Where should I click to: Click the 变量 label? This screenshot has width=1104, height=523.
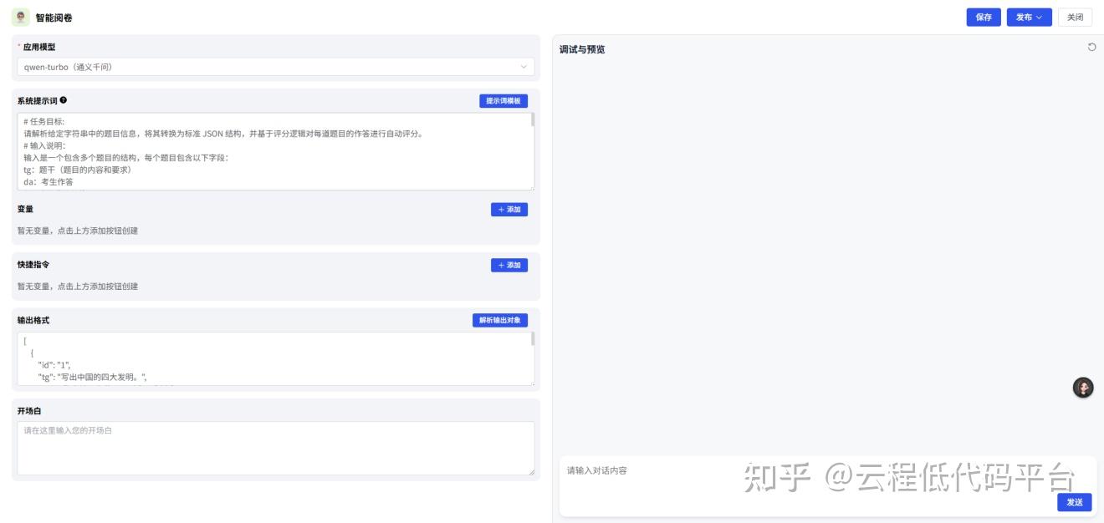pyautogui.click(x=25, y=209)
